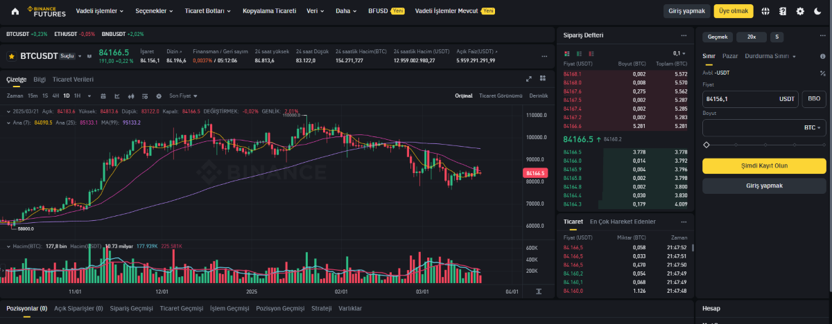Image resolution: width=832 pixels, height=324 pixels.
Task: Open Sipariş Geçmişi tab
Action: (x=132, y=308)
